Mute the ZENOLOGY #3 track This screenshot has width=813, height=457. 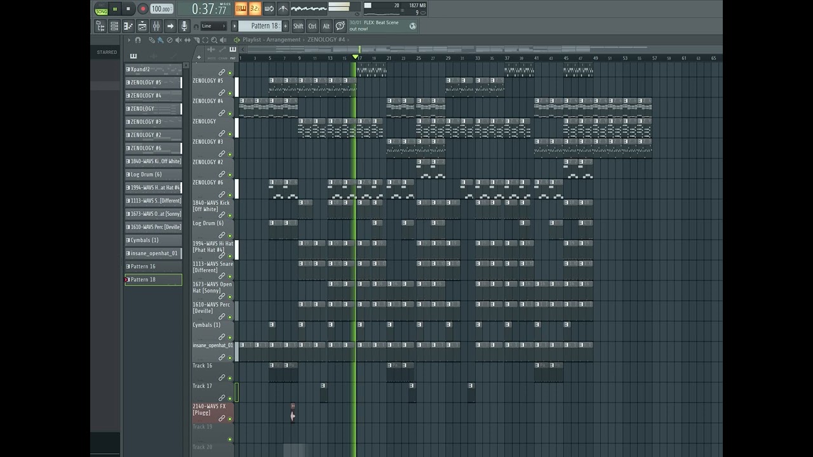coord(230,154)
